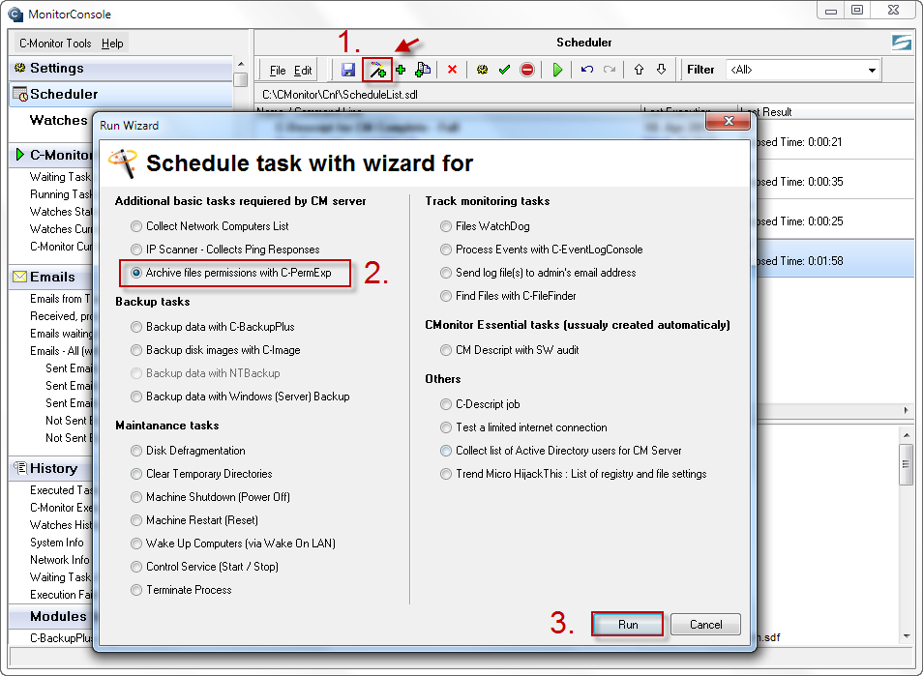This screenshot has height=676, width=923.
Task: Click the green Play run task icon
Action: click(x=557, y=70)
